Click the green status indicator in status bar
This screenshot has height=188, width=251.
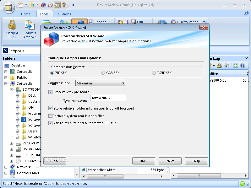pos(242,184)
